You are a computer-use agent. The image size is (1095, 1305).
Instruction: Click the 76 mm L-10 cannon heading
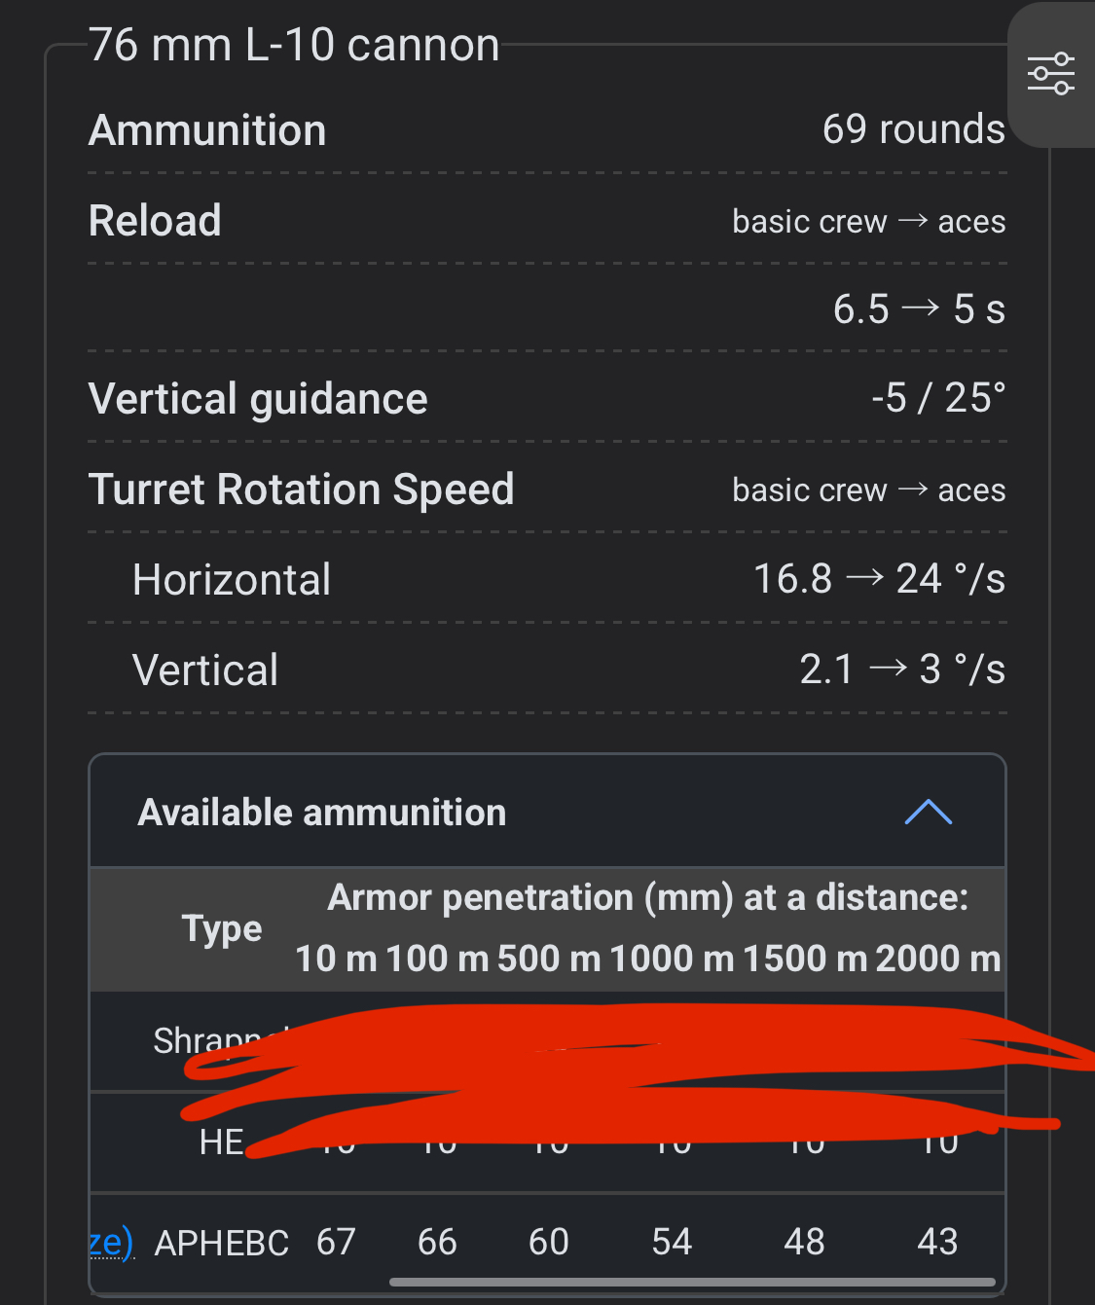pyautogui.click(x=294, y=45)
